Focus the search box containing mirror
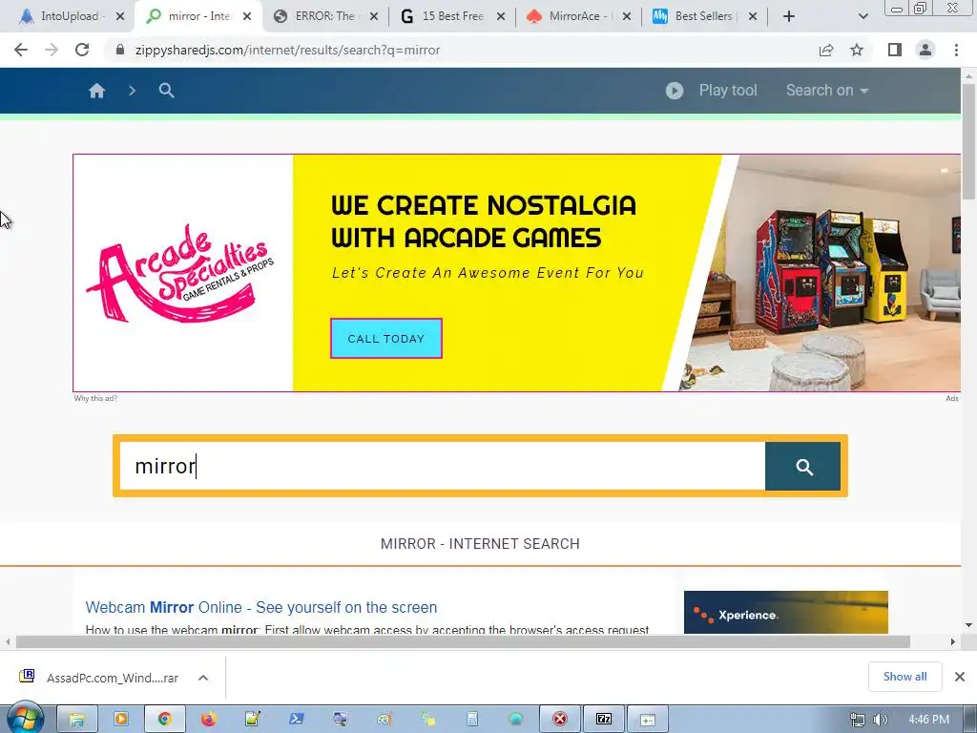Image resolution: width=977 pixels, height=733 pixels. [x=442, y=466]
